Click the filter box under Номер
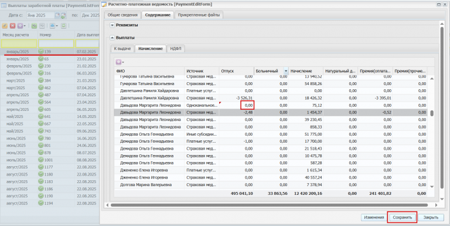 [56, 43]
